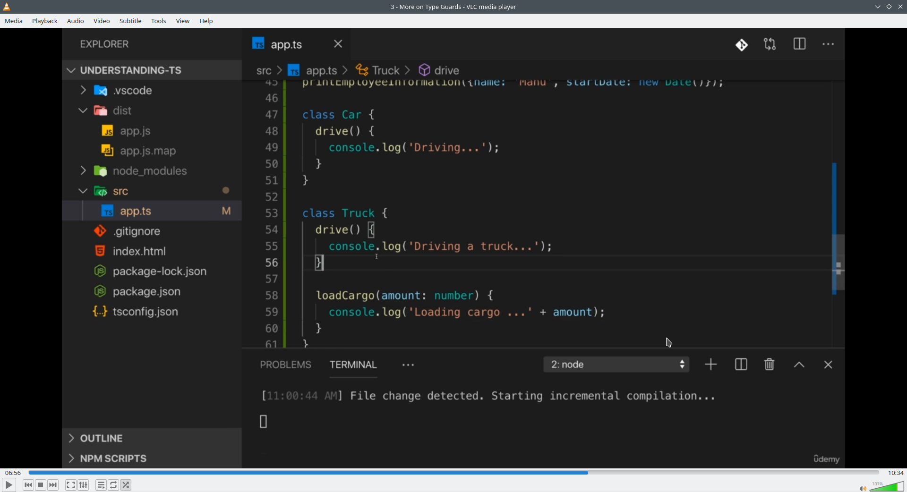Stop playback with the stop button
This screenshot has width=907, height=492.
click(x=41, y=485)
